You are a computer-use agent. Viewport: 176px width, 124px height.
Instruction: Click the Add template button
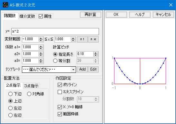point(83,69)
